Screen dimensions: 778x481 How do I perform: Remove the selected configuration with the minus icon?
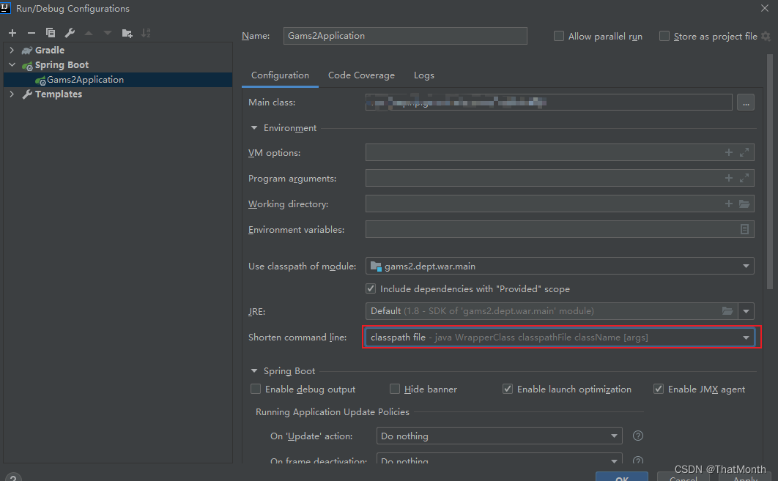(32, 33)
